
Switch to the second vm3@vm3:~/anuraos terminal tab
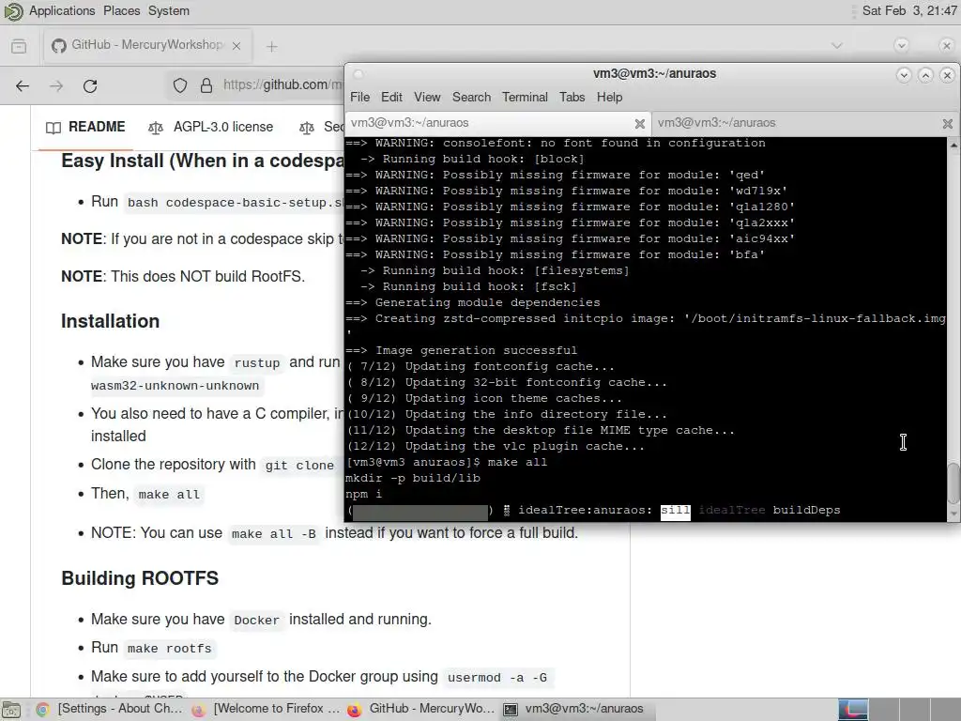click(805, 123)
